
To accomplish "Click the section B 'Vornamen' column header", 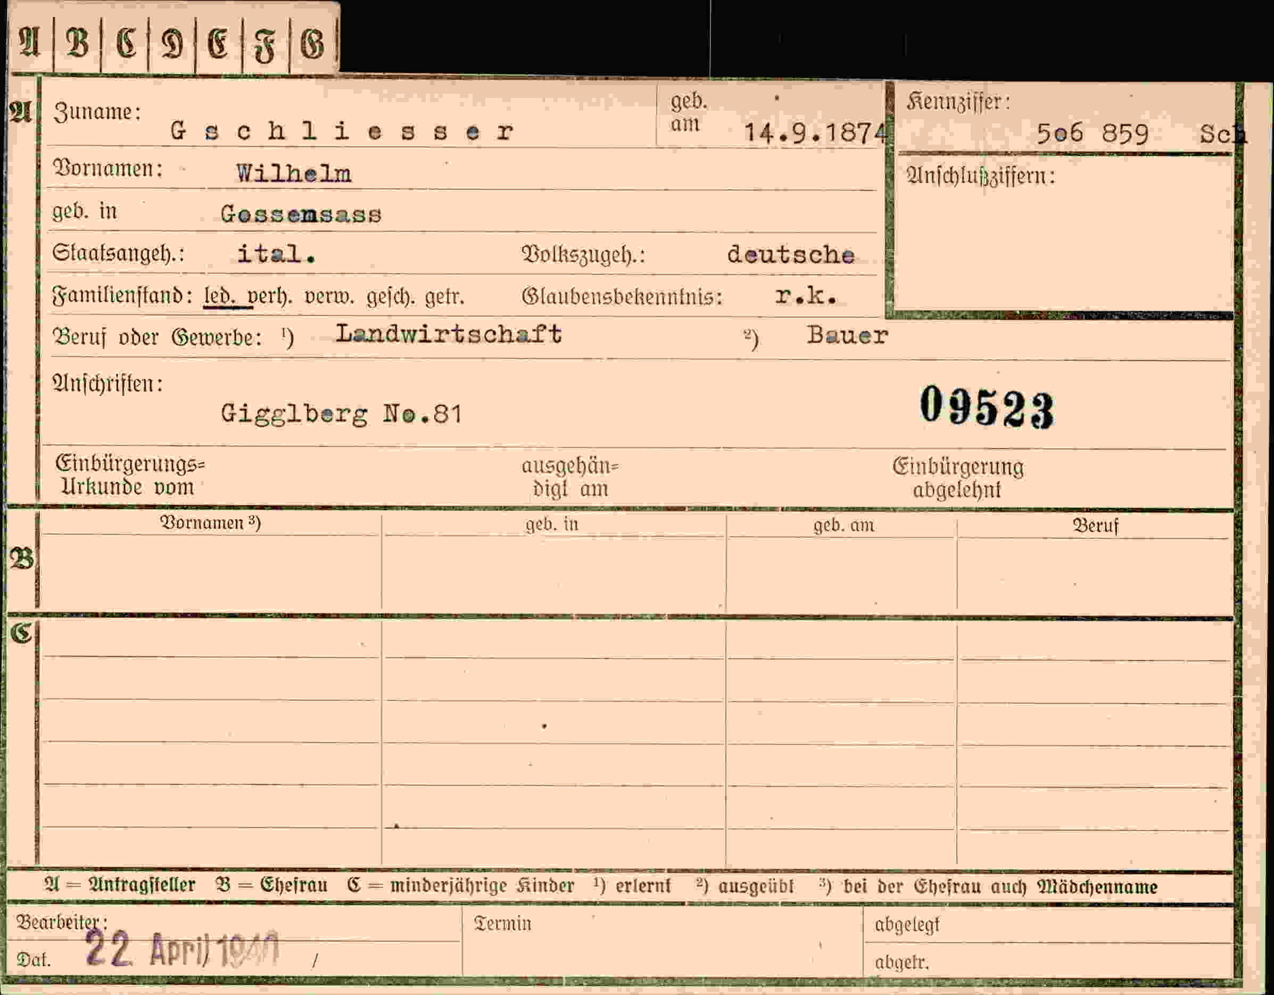I will (x=211, y=523).
